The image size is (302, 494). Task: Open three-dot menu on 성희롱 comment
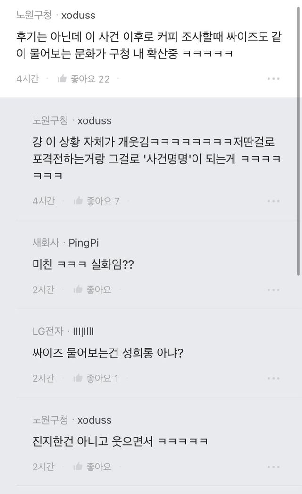273,378
